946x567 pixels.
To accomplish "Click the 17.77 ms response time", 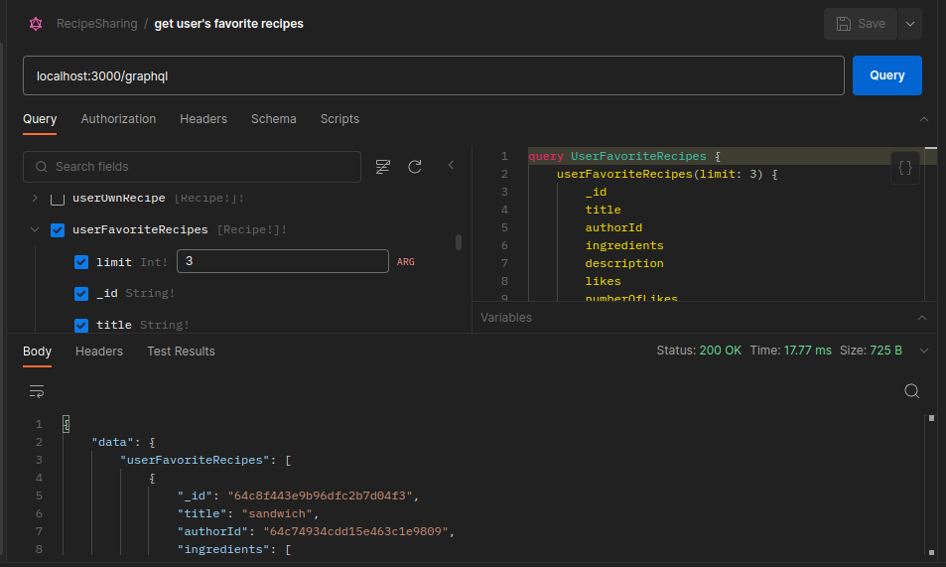I will tap(807, 351).
